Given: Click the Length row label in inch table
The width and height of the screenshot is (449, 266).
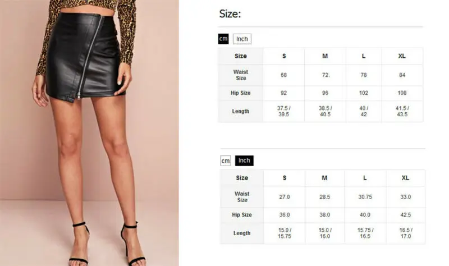Looking at the screenshot, I should click(x=242, y=233).
